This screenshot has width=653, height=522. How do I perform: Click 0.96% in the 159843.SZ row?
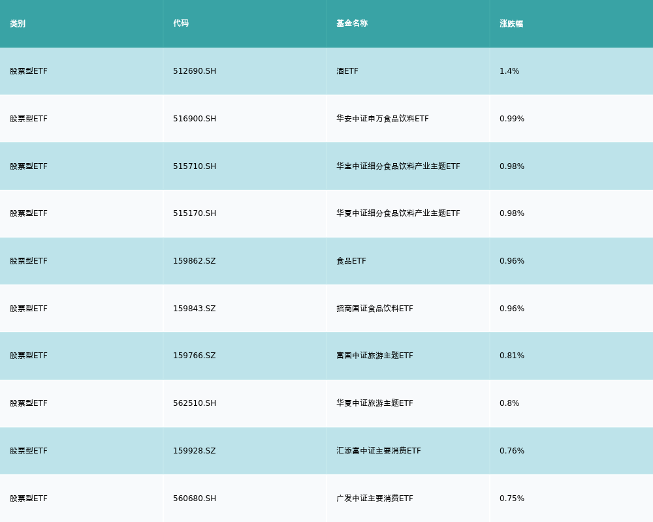pos(512,309)
